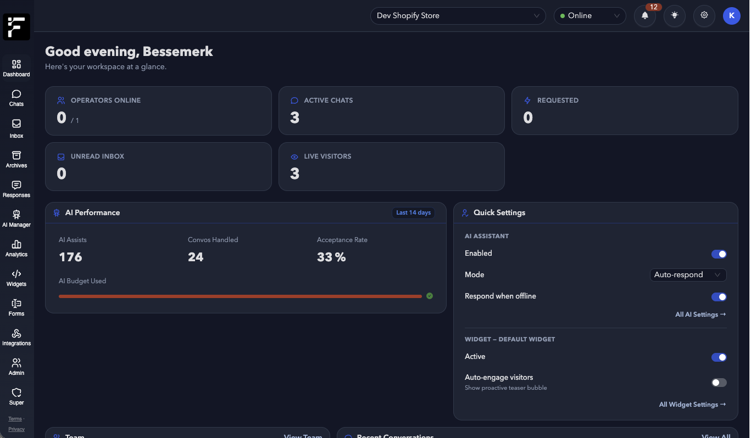The image size is (751, 438).
Task: Open the Widgets section
Action: (16, 277)
